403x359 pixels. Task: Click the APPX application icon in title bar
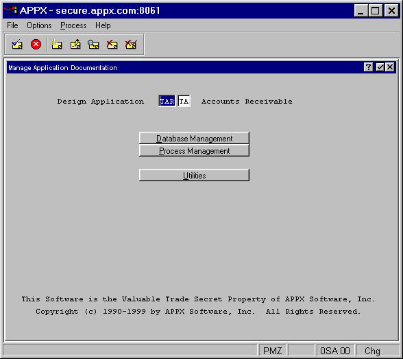click(x=10, y=10)
